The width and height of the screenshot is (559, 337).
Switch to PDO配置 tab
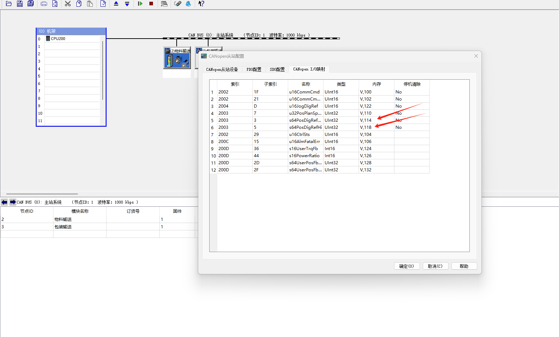coord(254,69)
